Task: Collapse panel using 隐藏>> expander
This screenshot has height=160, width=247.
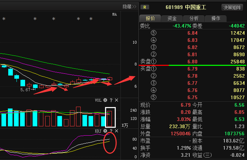Action: (129, 7)
